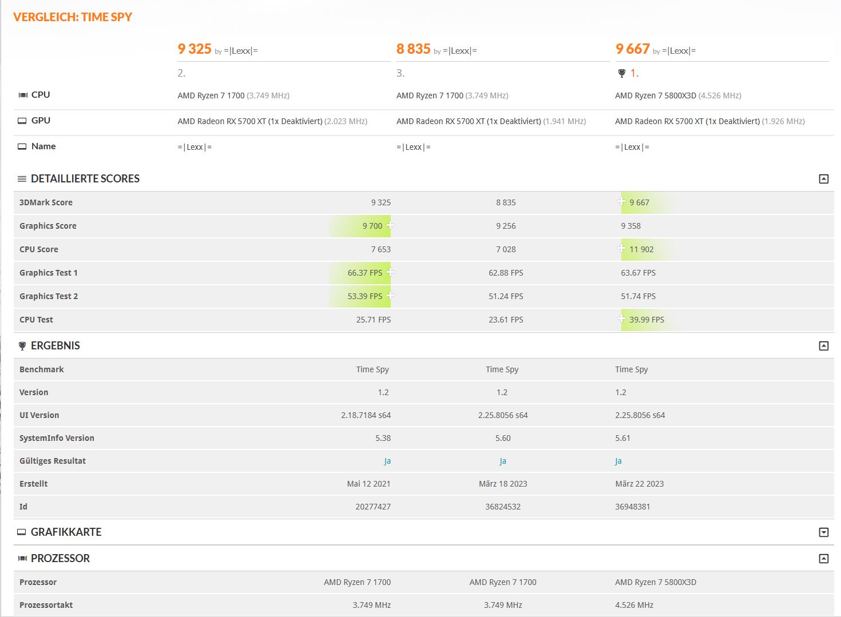Click plus marker on 66.37 FPS value
Image resolution: width=841 pixels, height=617 pixels.
(391, 272)
